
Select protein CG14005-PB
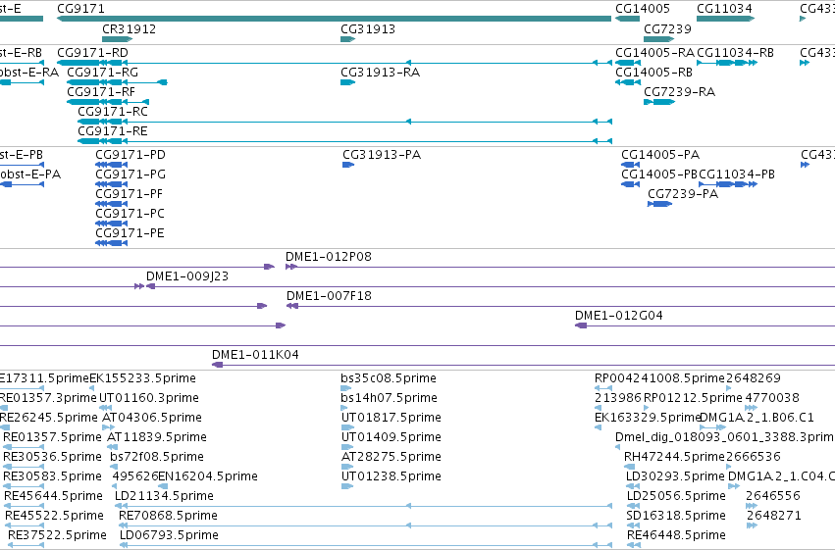coord(659,175)
